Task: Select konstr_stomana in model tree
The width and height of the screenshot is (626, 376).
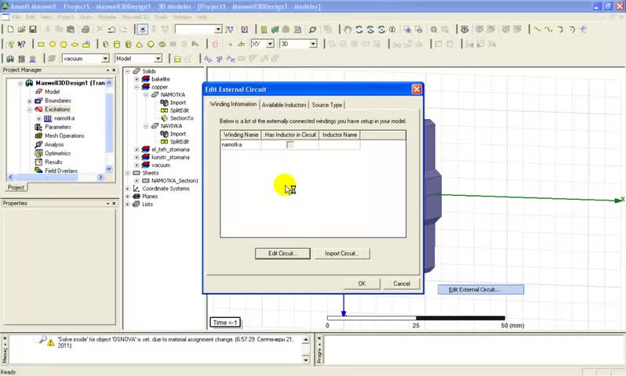Action: [x=170, y=157]
